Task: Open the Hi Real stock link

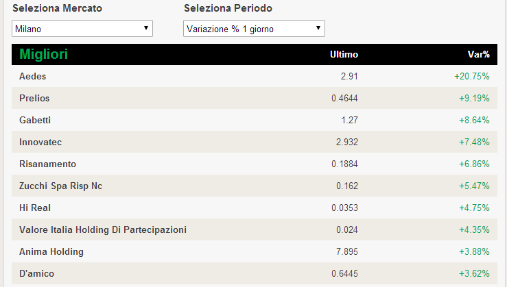Action: 35,208
